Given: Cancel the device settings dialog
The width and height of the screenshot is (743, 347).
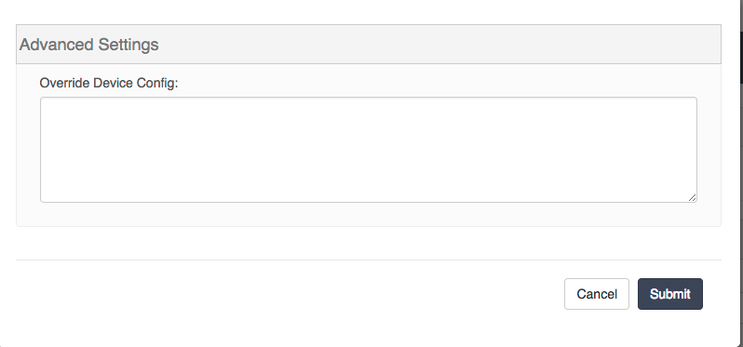Looking at the screenshot, I should pos(597,294).
